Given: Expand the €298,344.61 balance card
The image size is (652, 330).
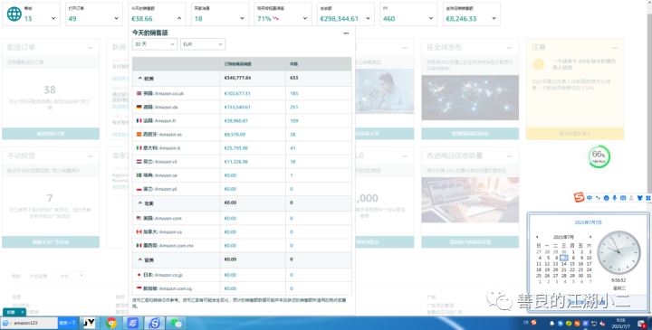Looking at the screenshot, I should (x=368, y=18).
